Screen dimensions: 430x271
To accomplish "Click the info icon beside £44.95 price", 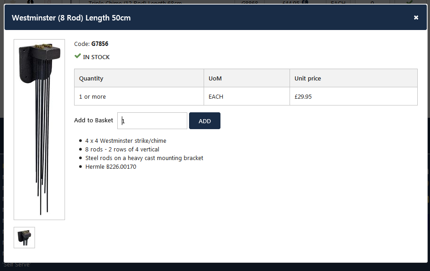I will coord(305,2).
